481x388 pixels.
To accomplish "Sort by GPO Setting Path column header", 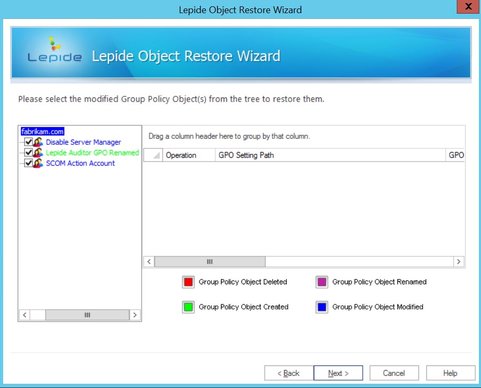I will [x=246, y=155].
